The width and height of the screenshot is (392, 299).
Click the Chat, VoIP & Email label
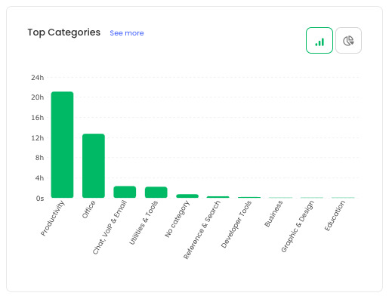(110, 227)
